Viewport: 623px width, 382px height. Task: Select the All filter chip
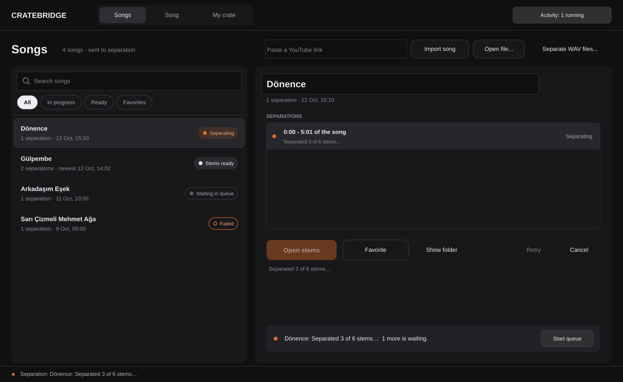(27, 102)
